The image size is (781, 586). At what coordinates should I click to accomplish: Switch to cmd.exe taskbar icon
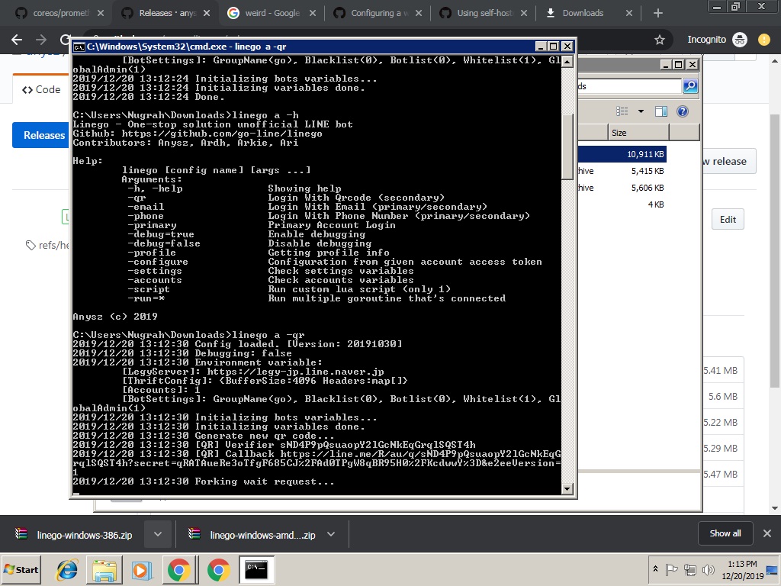pyautogui.click(x=256, y=569)
